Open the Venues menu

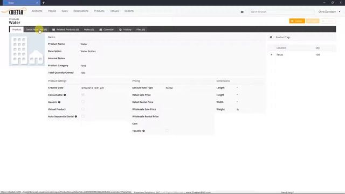point(114,11)
